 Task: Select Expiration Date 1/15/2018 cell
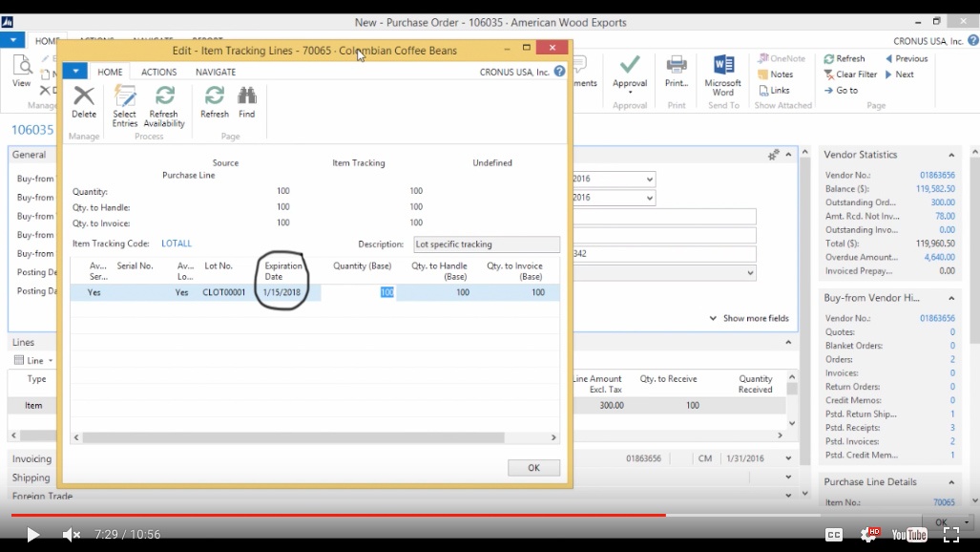[281, 292]
